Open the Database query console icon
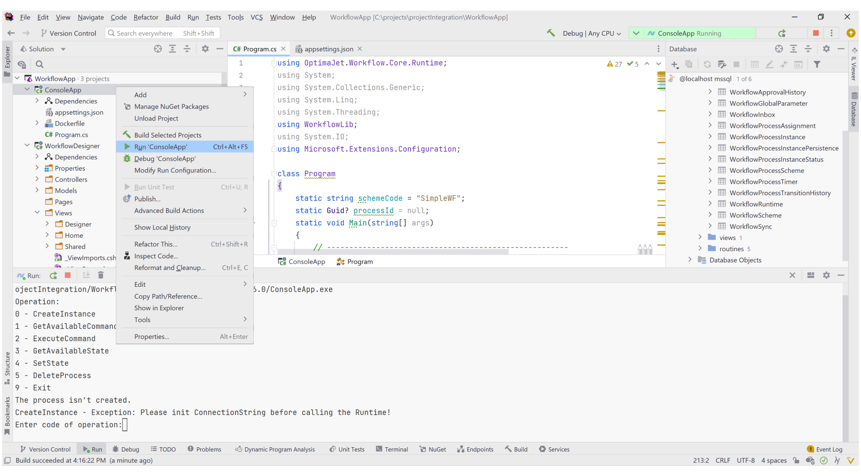This screenshot has width=861, height=476. click(798, 65)
